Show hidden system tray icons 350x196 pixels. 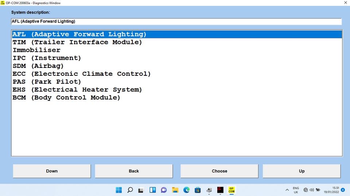[287, 190]
